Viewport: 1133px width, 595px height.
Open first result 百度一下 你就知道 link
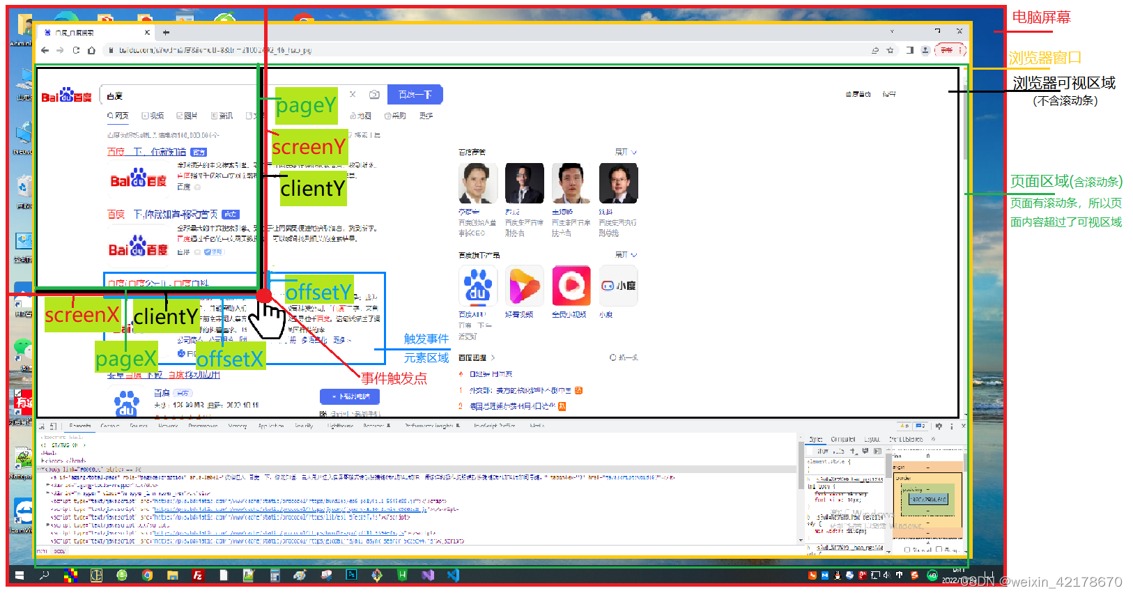click(147, 152)
